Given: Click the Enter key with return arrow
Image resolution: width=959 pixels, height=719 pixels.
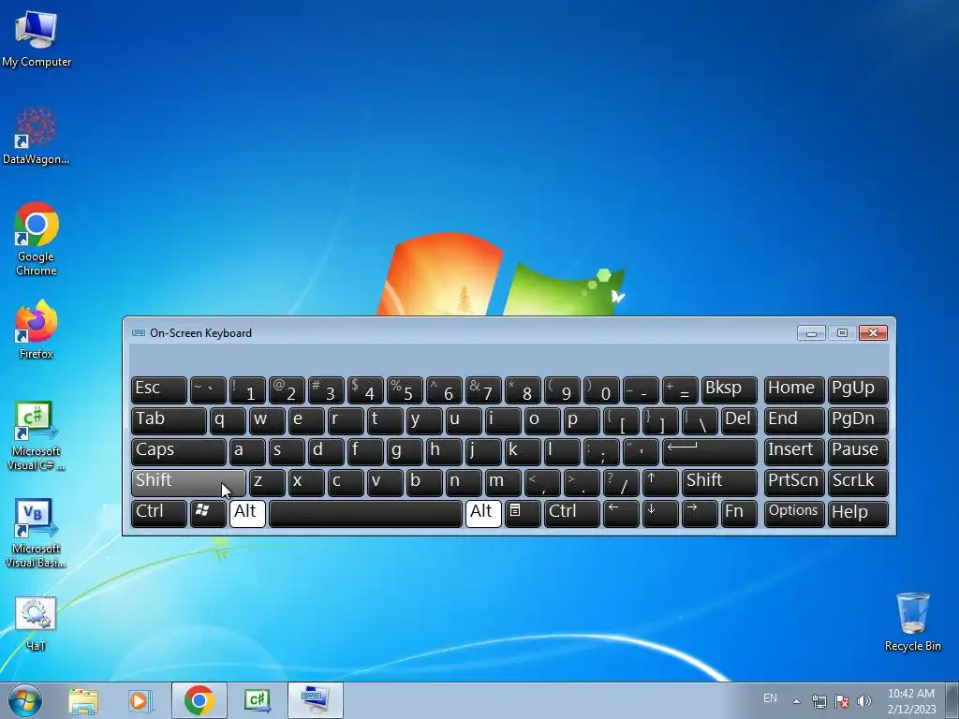Looking at the screenshot, I should tap(710, 452).
